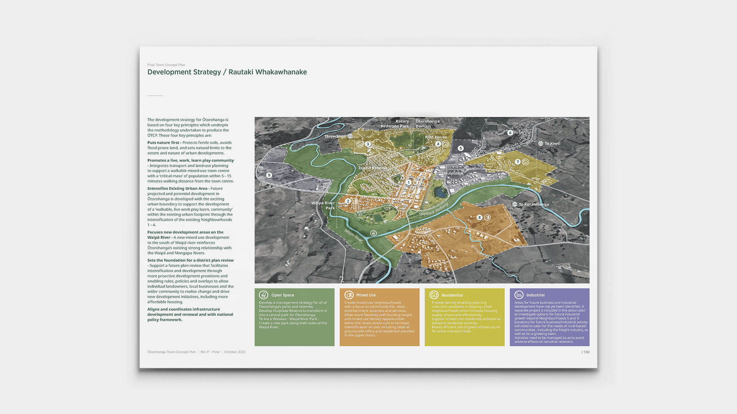Select map marker number 1 in the town centre
737x414 pixels.
pos(409,182)
